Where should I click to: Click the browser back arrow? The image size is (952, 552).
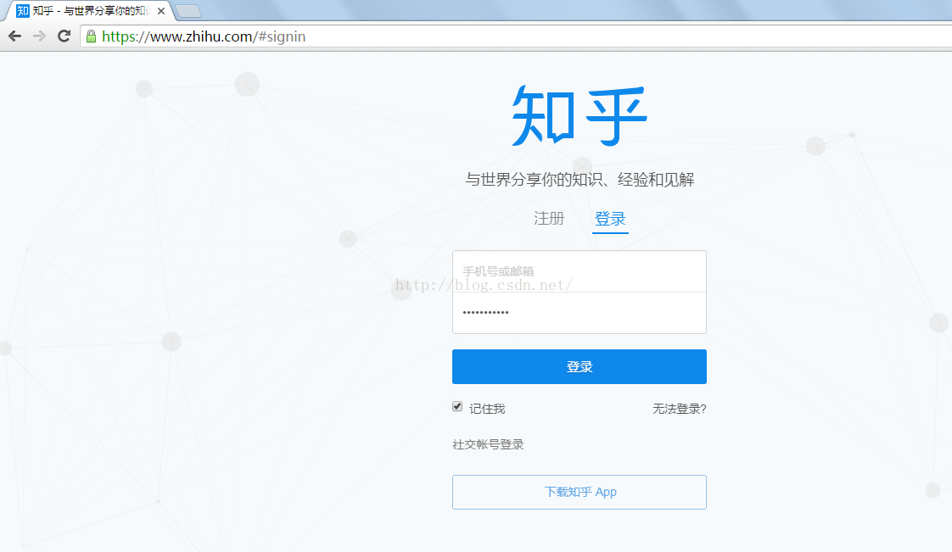(14, 36)
